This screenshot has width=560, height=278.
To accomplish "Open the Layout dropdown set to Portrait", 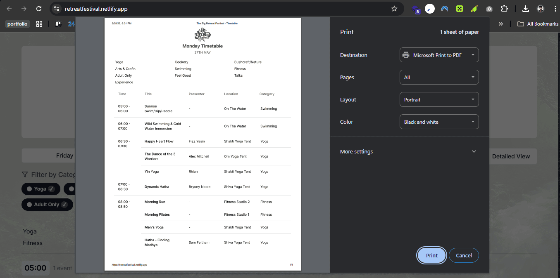I will click(439, 100).
